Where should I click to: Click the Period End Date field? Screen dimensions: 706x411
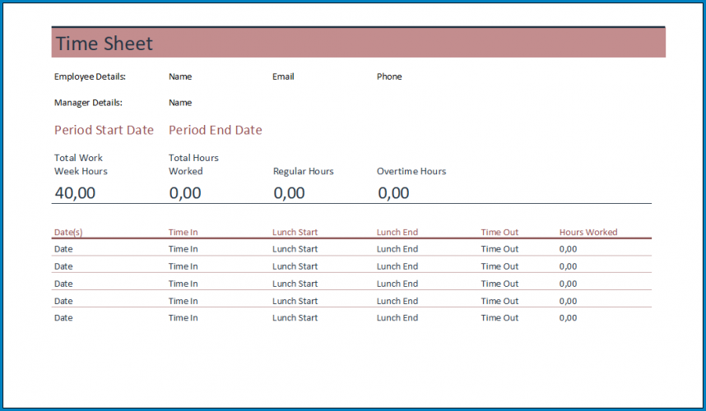216,130
